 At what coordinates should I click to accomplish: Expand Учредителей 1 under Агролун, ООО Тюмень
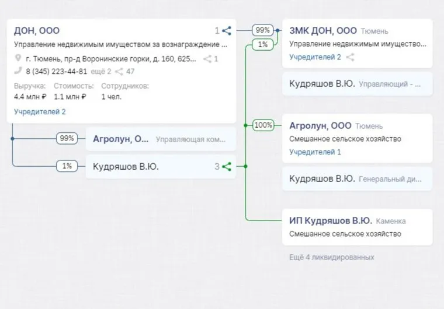315,152
